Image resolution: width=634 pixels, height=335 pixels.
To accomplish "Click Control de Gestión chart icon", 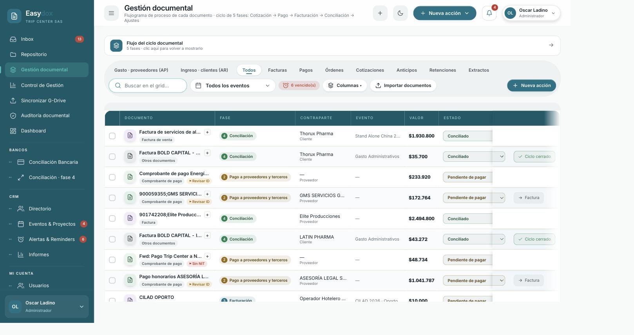I will point(13,85).
